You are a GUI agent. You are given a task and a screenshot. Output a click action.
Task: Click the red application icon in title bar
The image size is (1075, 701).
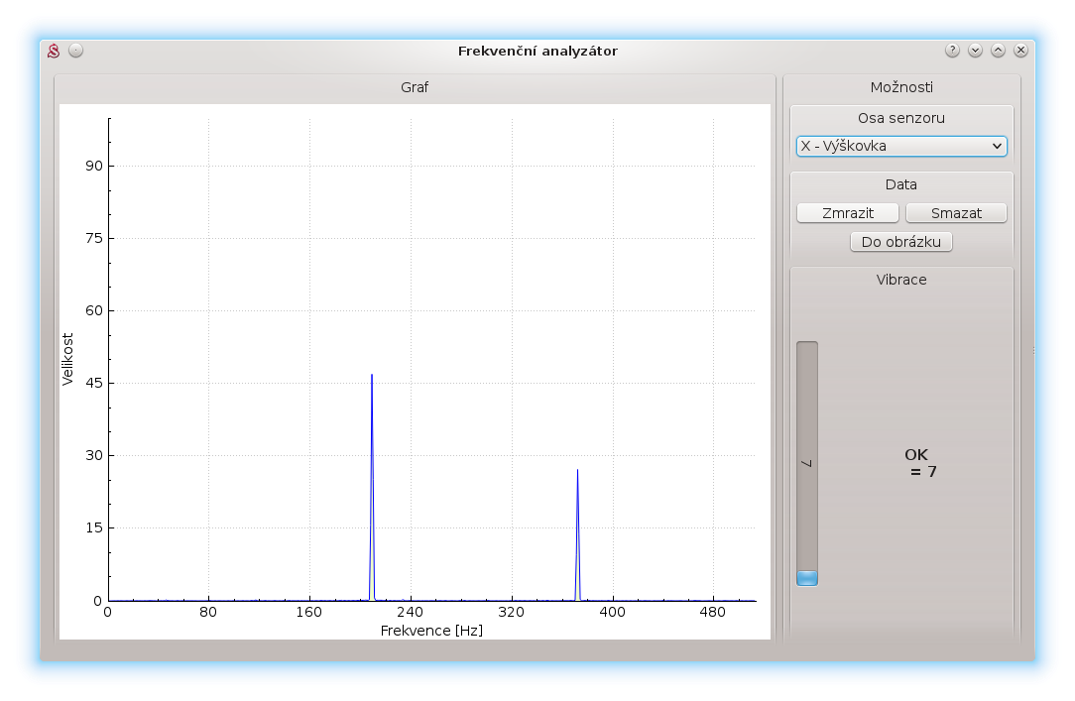point(56,51)
